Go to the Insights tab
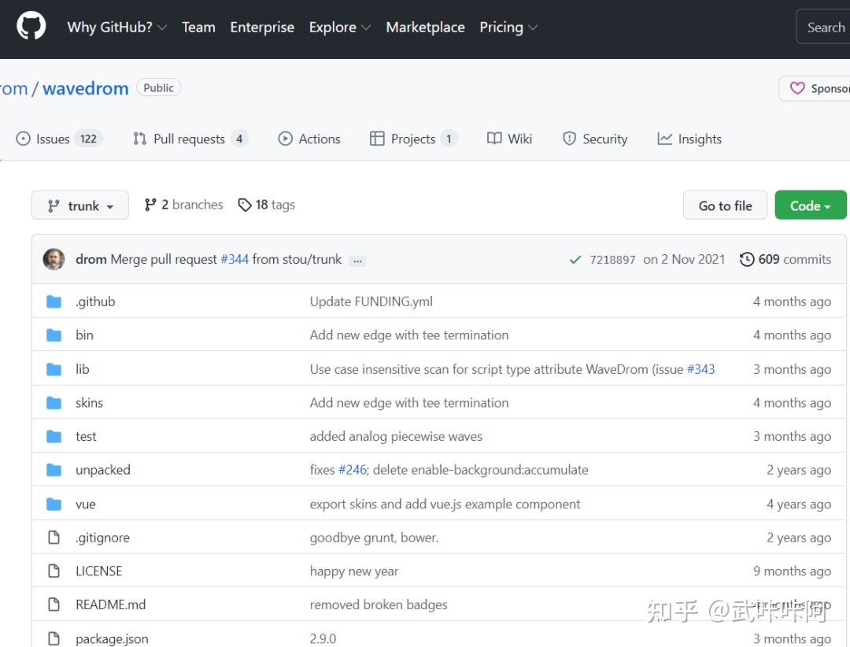 pyautogui.click(x=689, y=139)
